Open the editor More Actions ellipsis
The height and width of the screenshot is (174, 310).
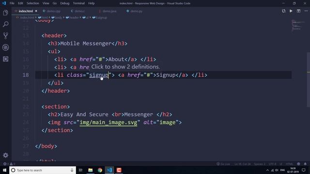(306, 11)
